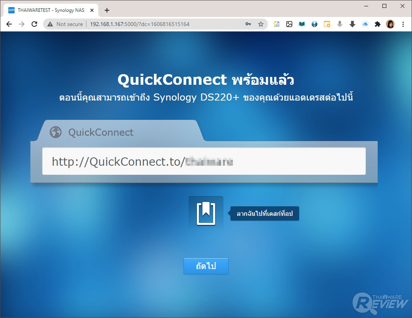The height and width of the screenshot is (318, 412).
Task: Click the ลากฉันไปที่เดสก์ท็อป tooltip label
Action: pyautogui.click(x=264, y=213)
